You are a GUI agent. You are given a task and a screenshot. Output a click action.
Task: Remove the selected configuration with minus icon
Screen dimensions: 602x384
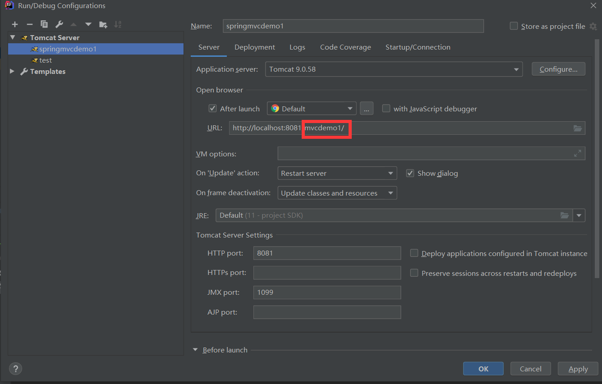click(x=30, y=24)
